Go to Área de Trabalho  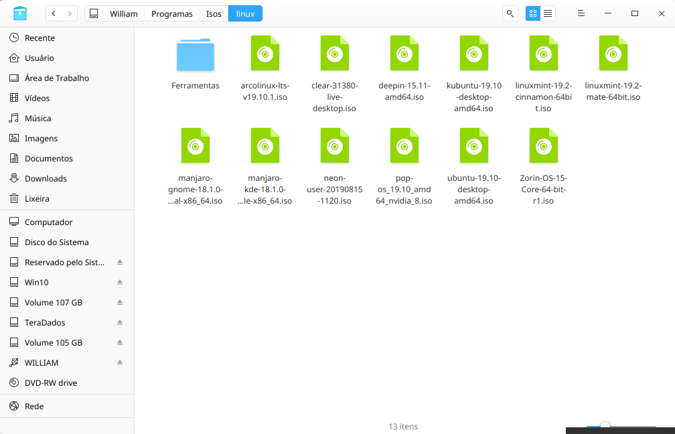[67, 78]
